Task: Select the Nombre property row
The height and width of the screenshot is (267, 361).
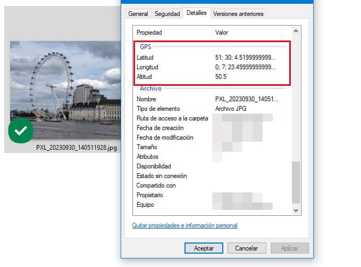Action: click(x=212, y=99)
